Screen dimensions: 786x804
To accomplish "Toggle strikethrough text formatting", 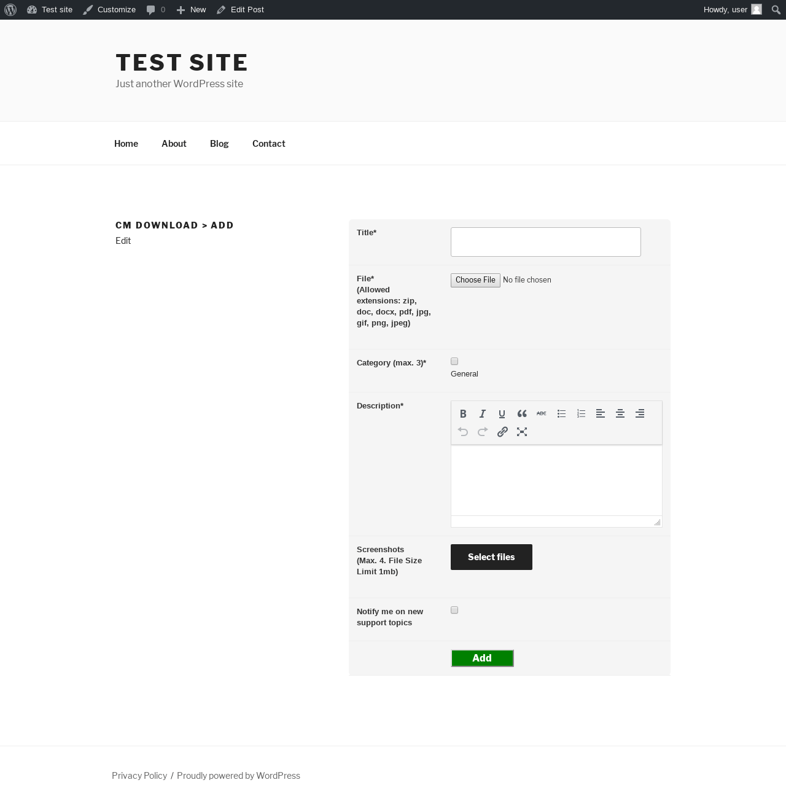I will (542, 413).
